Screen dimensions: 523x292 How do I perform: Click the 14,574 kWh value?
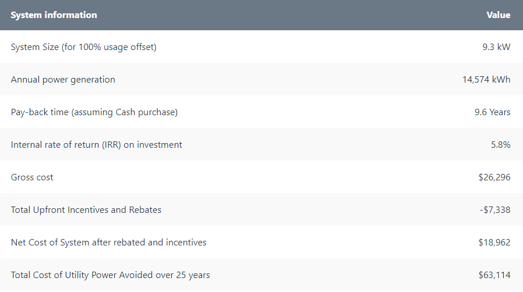click(486, 80)
